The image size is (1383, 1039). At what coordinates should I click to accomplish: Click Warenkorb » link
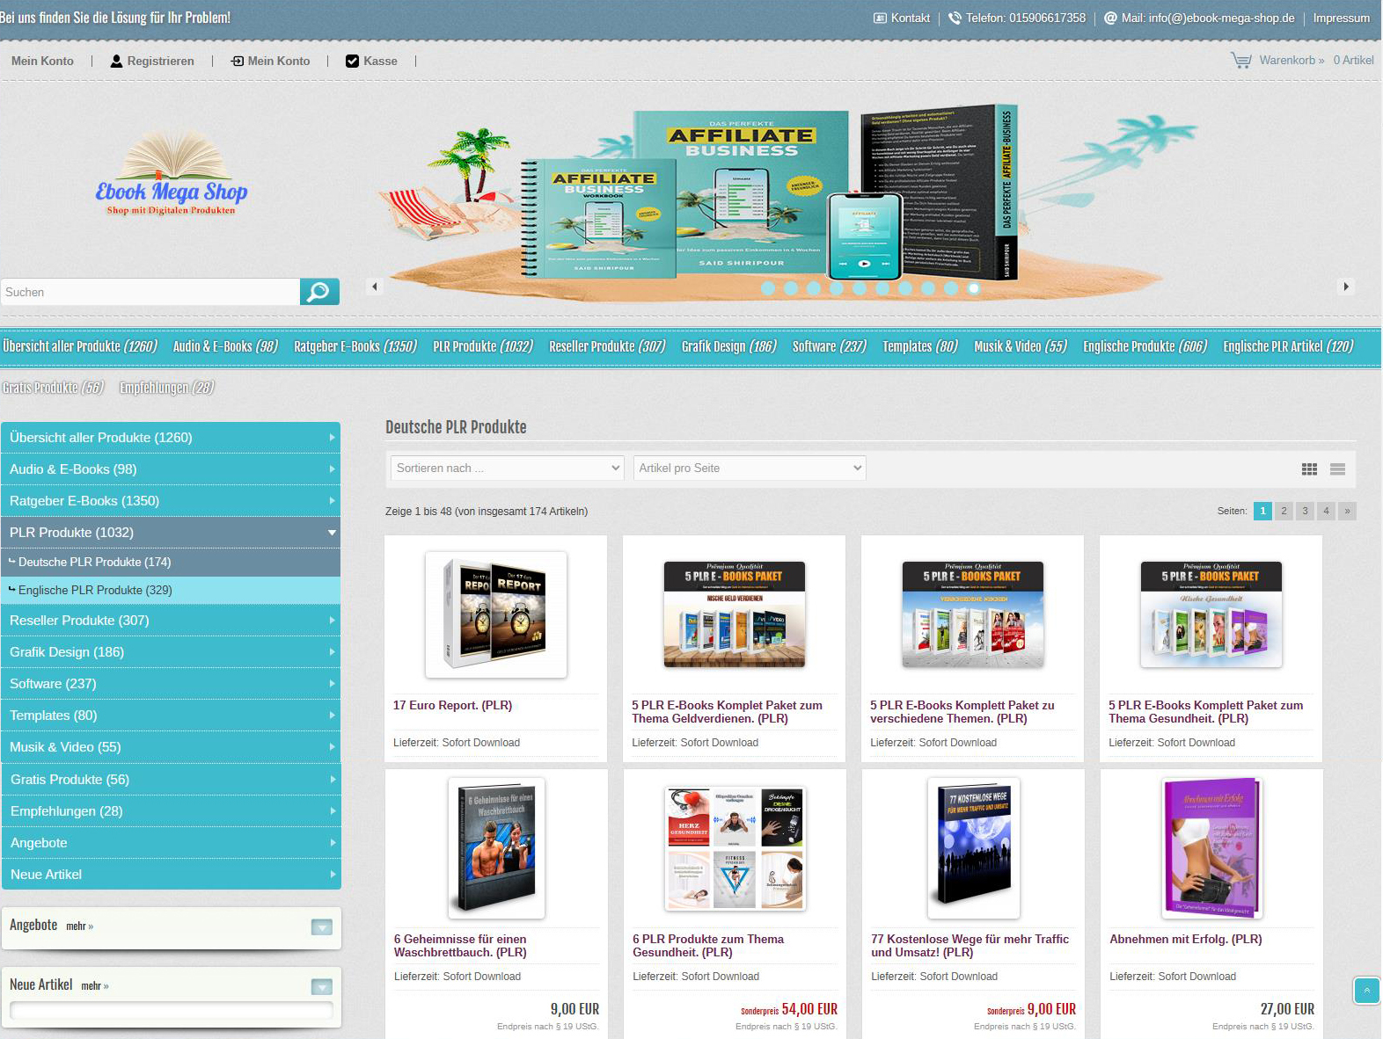pos(1292,61)
